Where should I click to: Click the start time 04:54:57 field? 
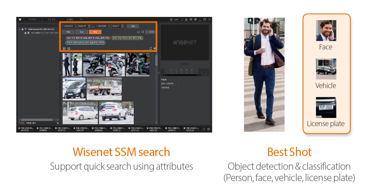coord(82,26)
